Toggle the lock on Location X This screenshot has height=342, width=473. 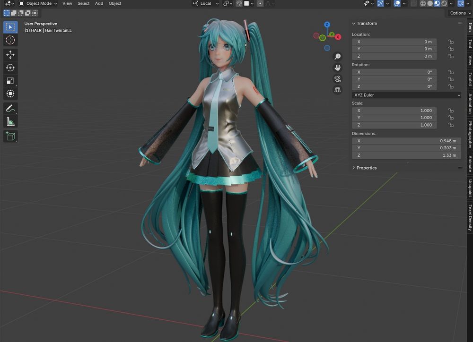point(451,42)
